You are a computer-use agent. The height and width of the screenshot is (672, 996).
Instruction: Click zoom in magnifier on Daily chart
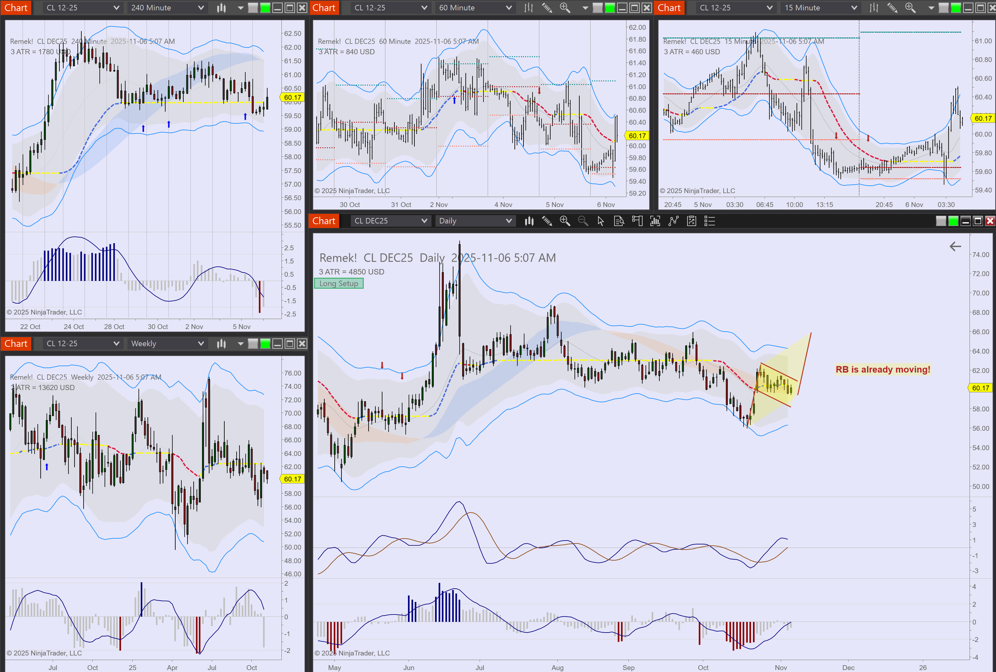[565, 221]
